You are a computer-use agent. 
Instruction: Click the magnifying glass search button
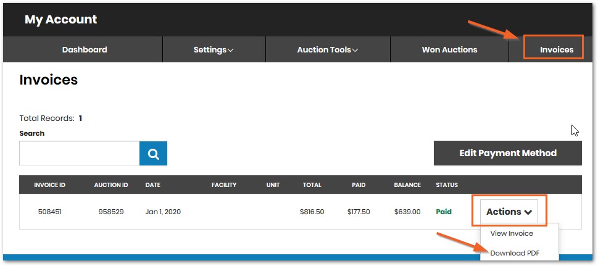[x=153, y=154]
